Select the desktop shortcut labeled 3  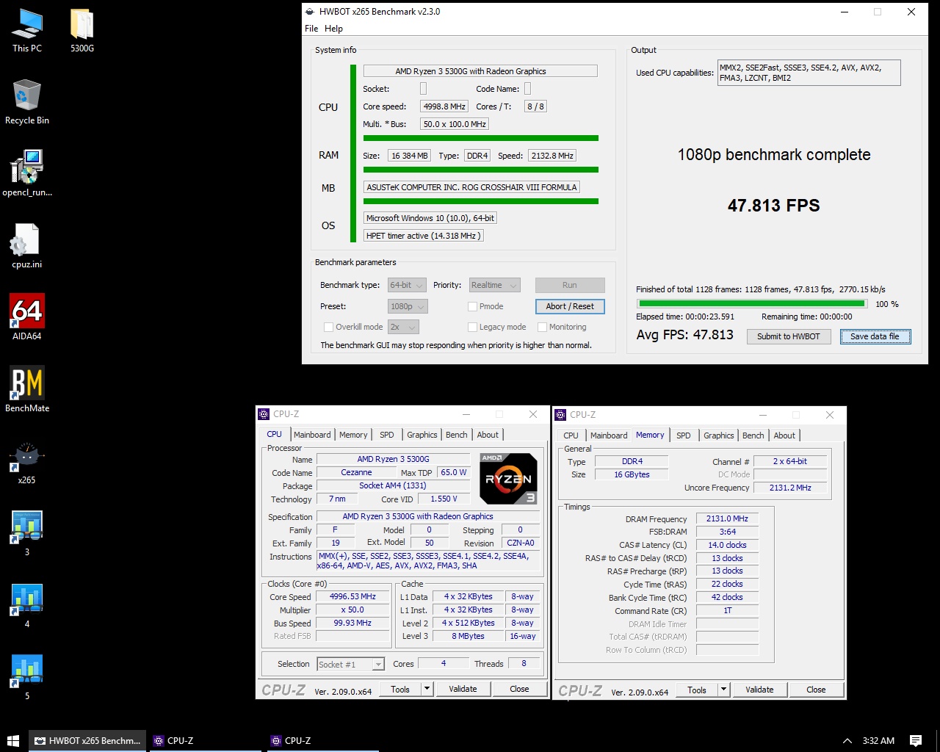(27, 533)
